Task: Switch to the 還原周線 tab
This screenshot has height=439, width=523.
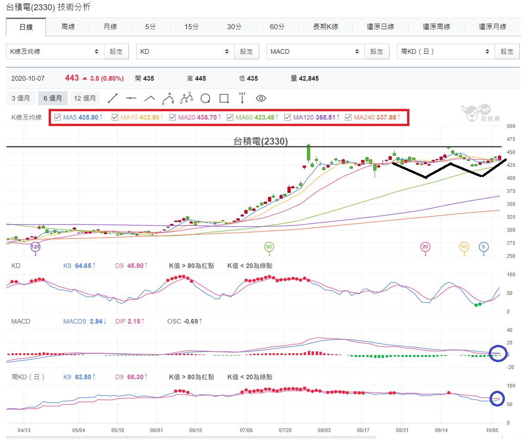Action: click(x=437, y=27)
